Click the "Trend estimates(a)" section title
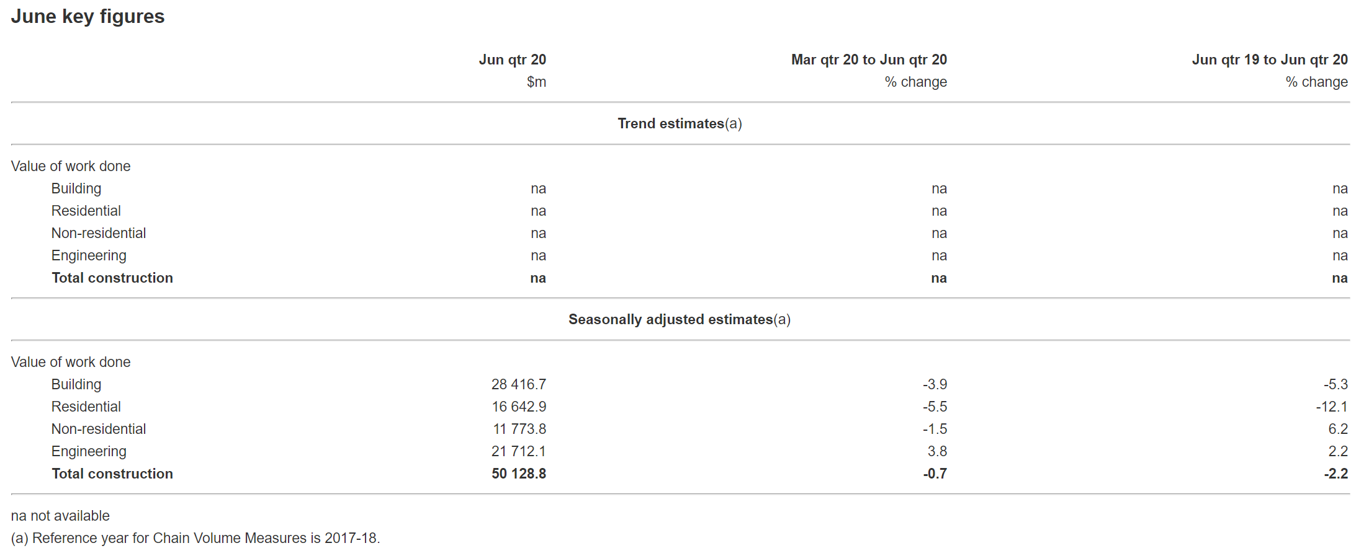 680,123
